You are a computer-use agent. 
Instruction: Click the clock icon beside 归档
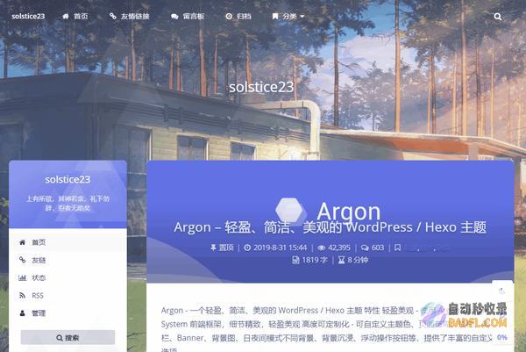point(229,16)
